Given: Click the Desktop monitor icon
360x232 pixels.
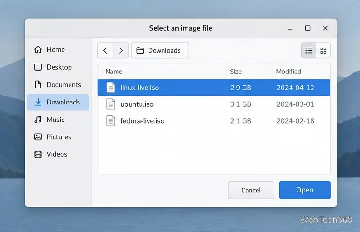Looking at the screenshot, I should tap(38, 67).
